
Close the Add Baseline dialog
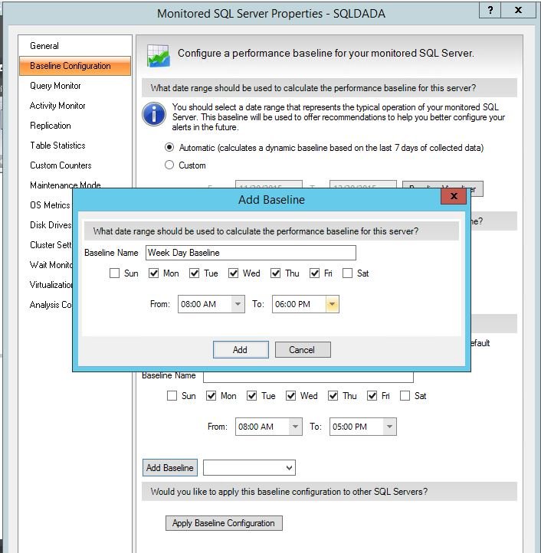(454, 196)
